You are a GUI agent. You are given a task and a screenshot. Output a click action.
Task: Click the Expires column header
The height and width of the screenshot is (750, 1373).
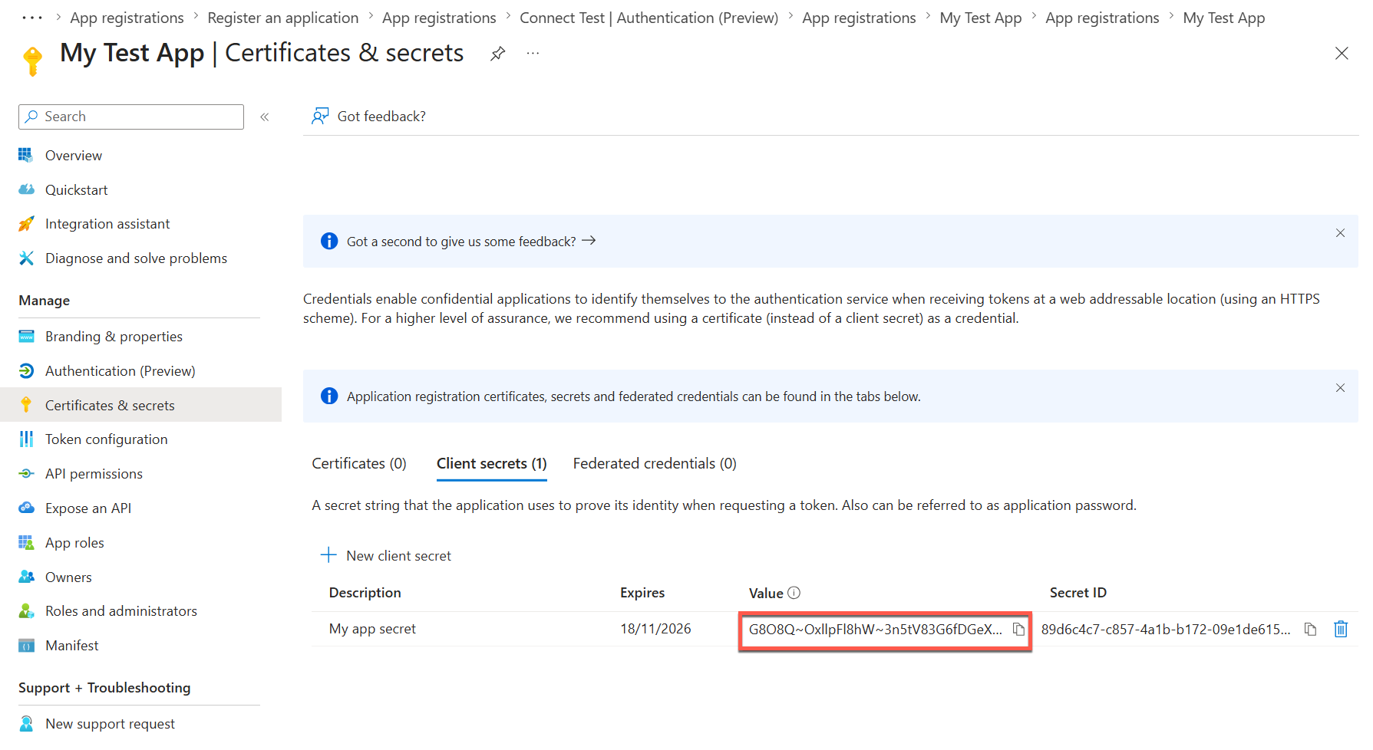tap(642, 593)
